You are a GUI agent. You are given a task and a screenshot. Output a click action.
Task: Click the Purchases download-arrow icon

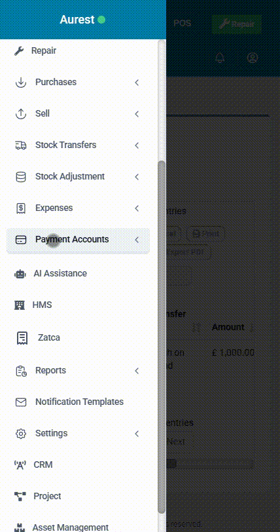[x=21, y=83]
